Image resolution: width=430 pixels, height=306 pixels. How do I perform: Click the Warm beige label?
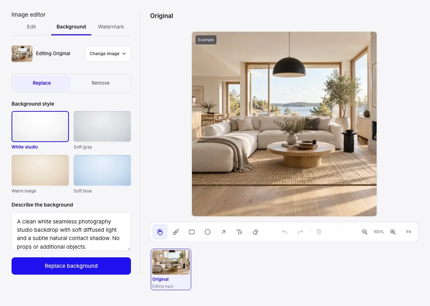pyautogui.click(x=24, y=191)
